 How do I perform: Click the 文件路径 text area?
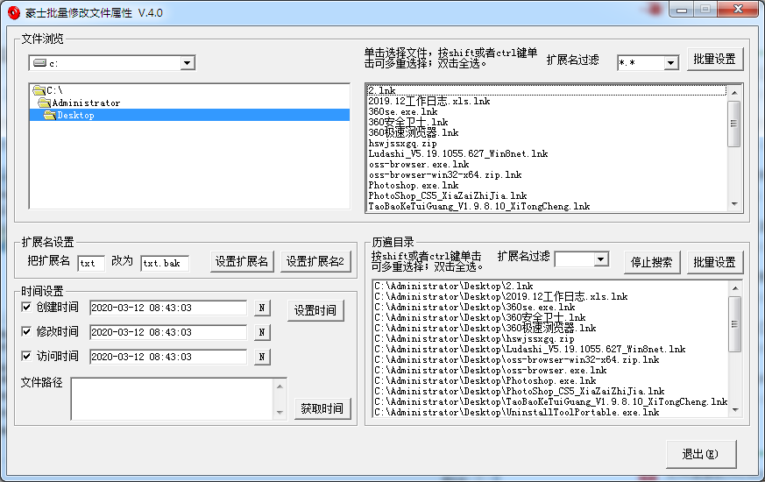(x=172, y=399)
